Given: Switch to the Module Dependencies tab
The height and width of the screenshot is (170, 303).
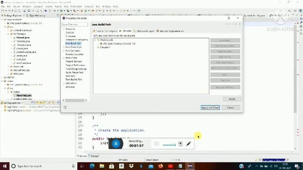Looking at the screenshot, I should (170, 31).
